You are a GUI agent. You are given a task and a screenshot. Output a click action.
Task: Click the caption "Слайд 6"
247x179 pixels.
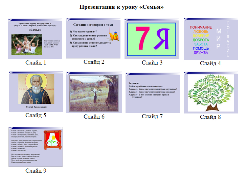(x=94, y=117)
